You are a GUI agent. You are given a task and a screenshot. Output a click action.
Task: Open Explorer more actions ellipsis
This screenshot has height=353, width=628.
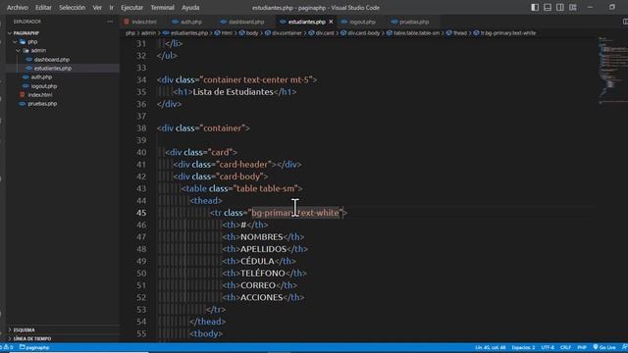[110, 22]
